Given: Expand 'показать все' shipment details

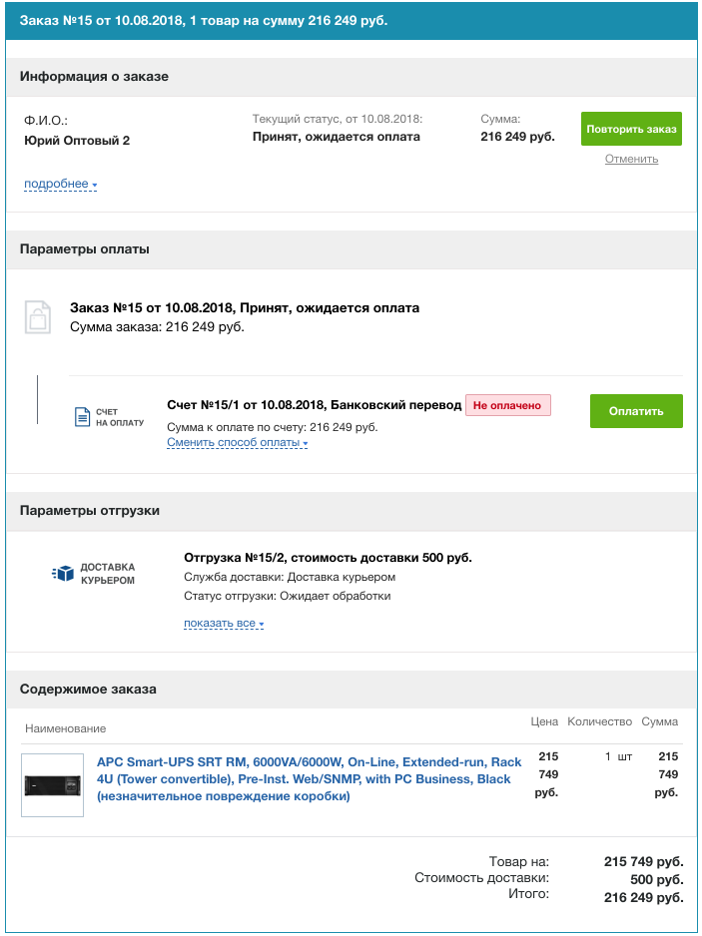Looking at the screenshot, I should coord(224,624).
